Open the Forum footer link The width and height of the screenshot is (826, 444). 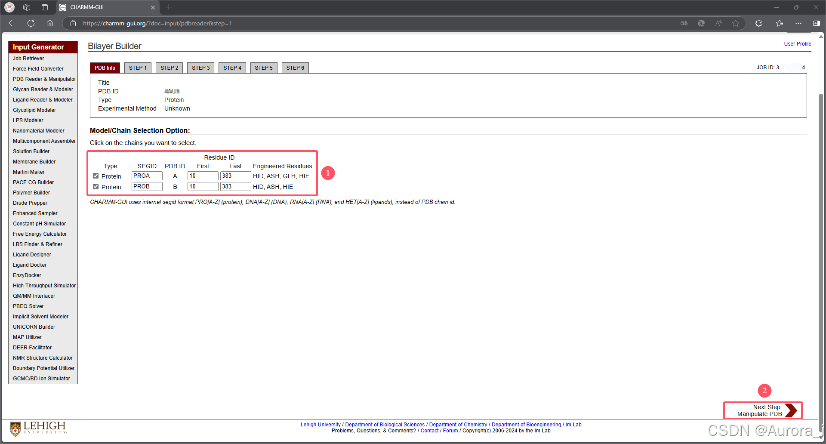point(450,431)
